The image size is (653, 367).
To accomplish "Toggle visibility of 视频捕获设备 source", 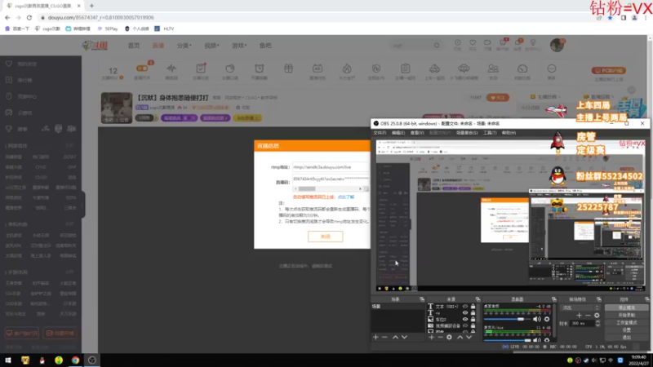I will [465, 325].
